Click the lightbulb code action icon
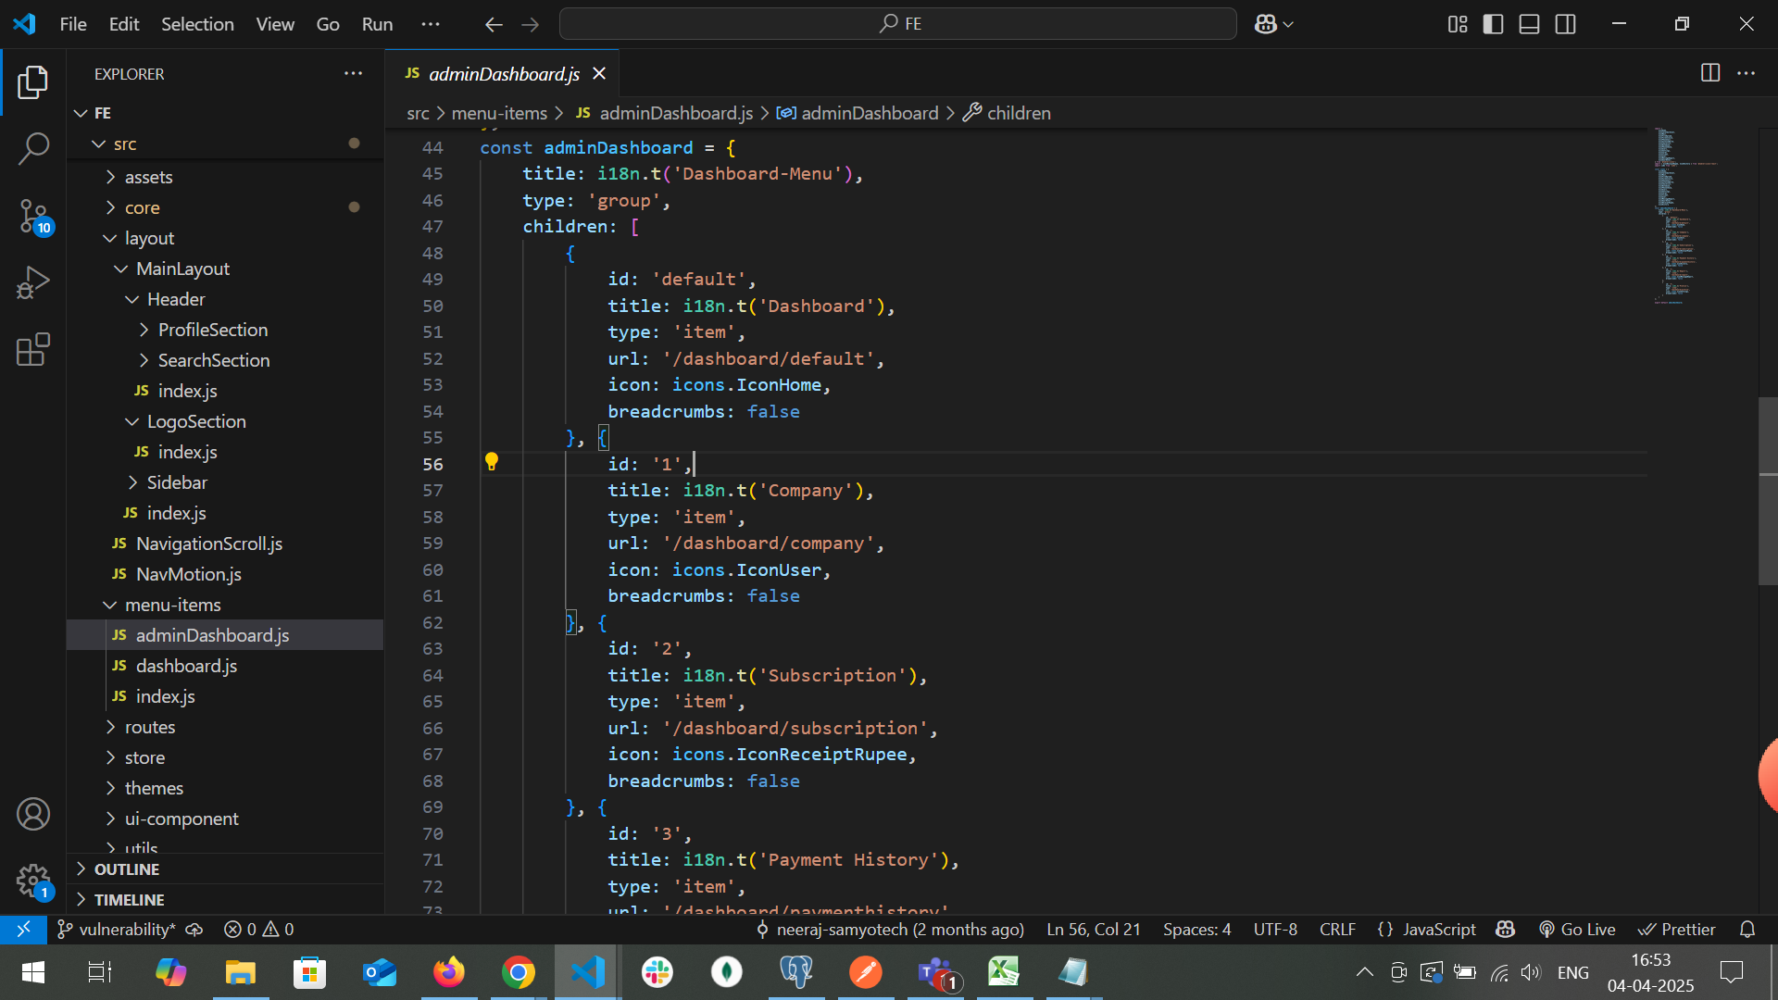 (492, 462)
